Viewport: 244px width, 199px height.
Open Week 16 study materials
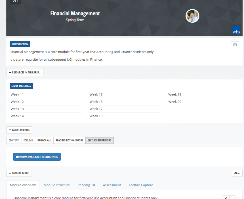click(x=96, y=102)
